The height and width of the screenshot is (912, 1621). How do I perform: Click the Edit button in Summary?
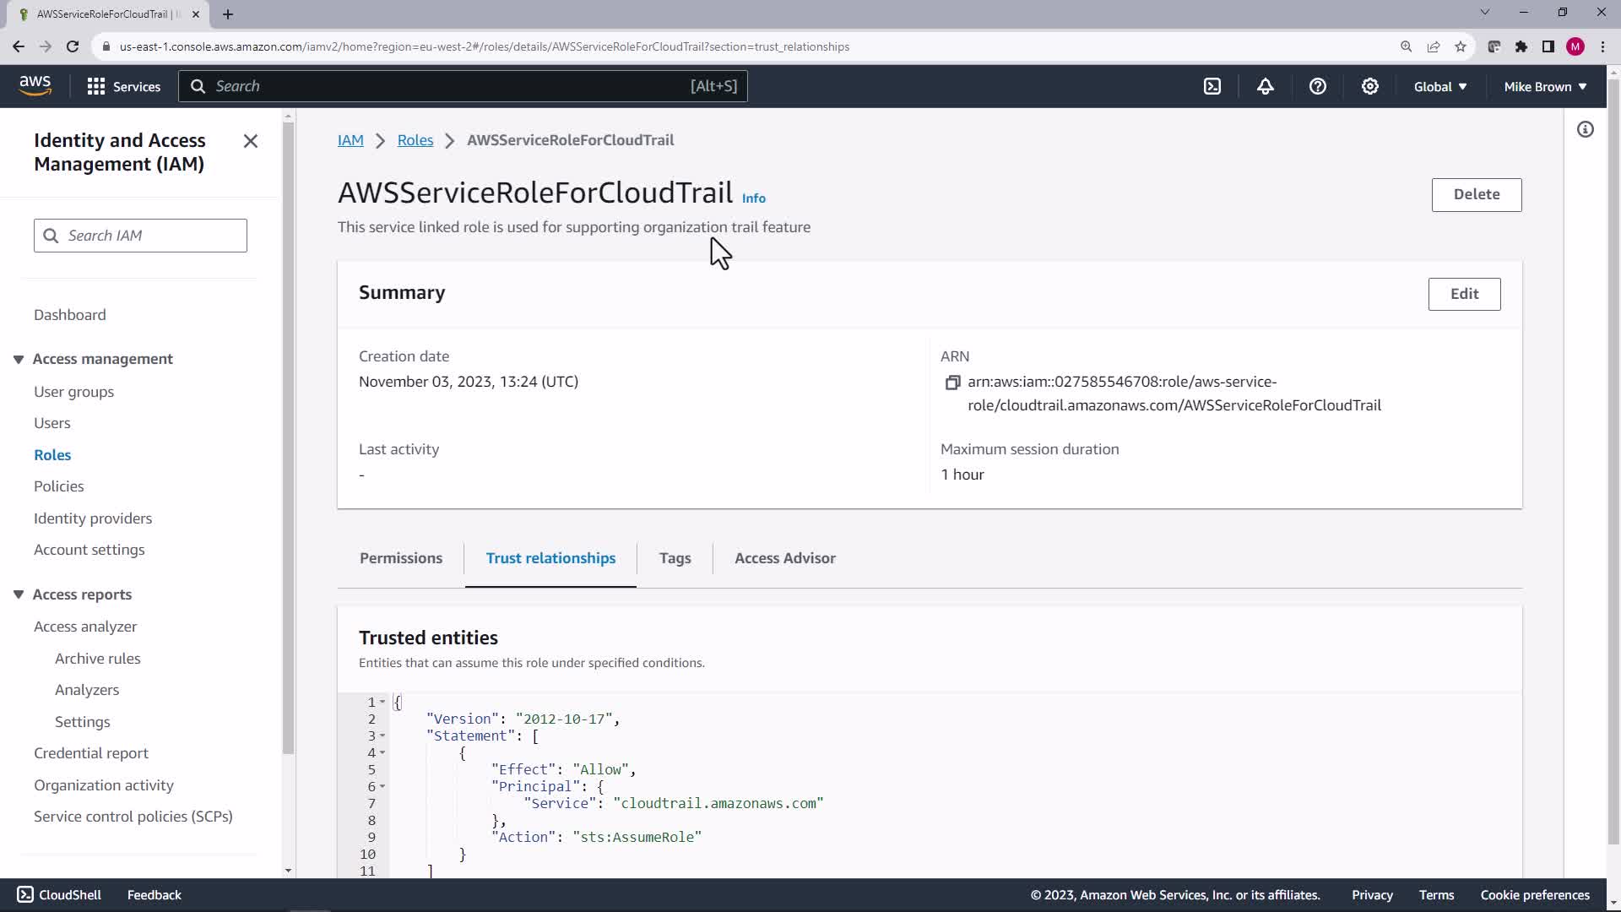[1463, 294]
